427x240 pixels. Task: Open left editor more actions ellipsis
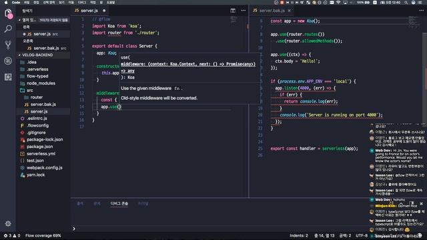coord(243,11)
